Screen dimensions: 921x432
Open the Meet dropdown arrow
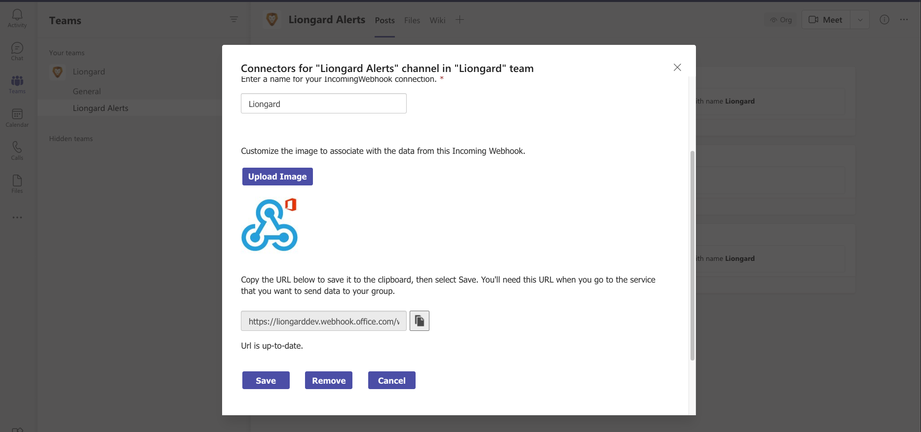click(860, 20)
